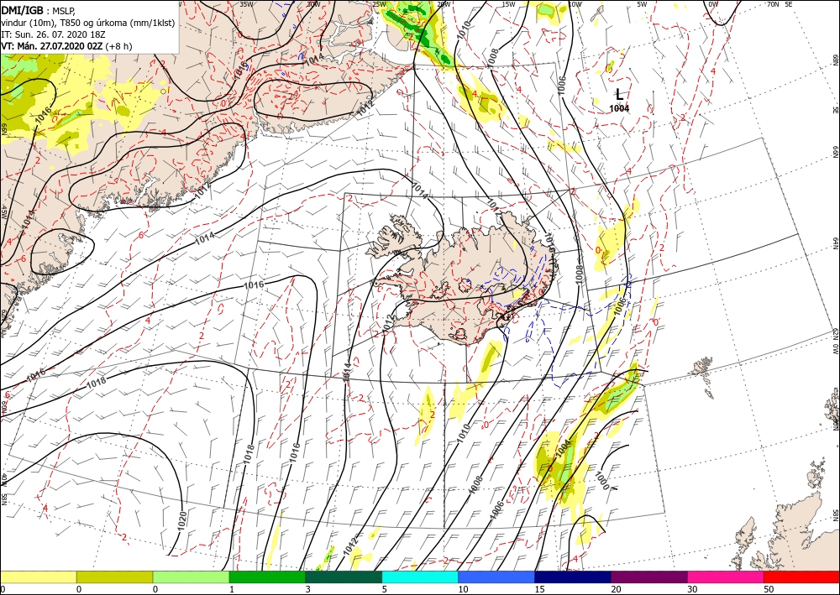Click the "20" legend scale value

[616, 589]
